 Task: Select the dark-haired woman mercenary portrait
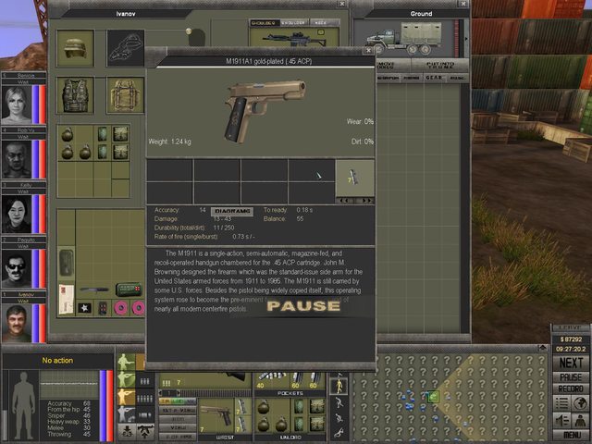(x=17, y=214)
